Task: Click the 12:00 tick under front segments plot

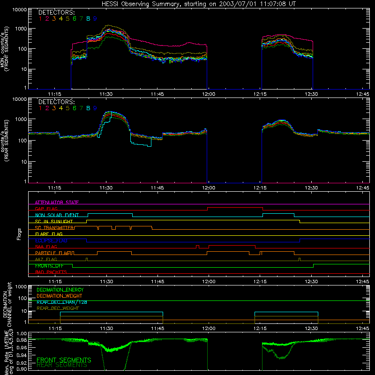Action: tap(209, 94)
